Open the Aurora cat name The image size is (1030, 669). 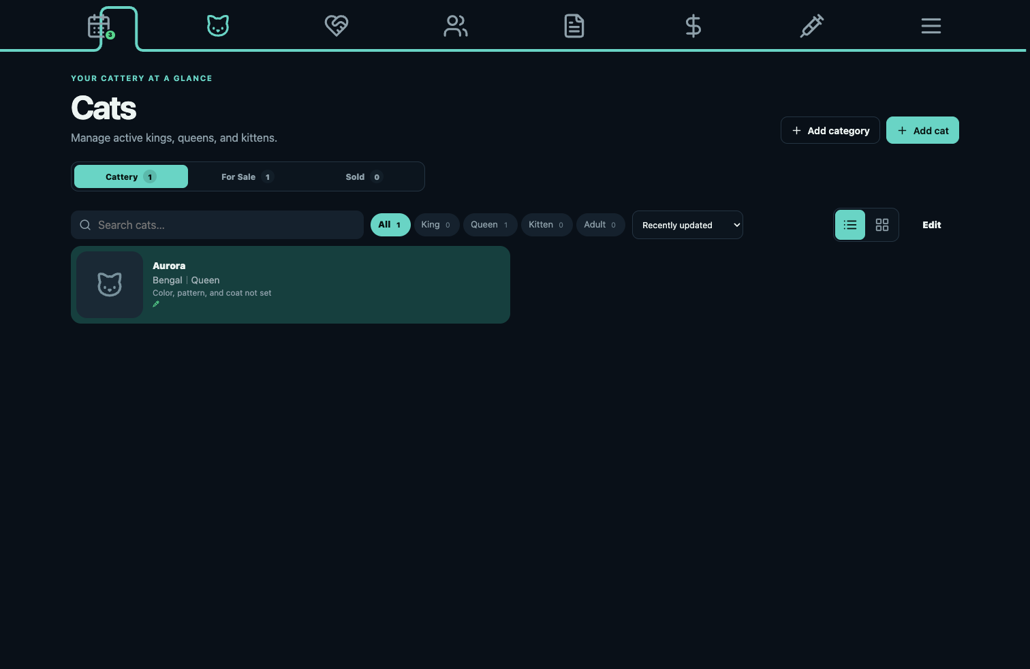(169, 266)
